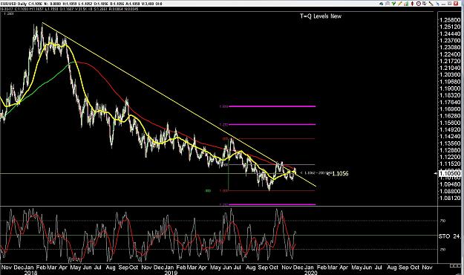464x275 pixels.
Task: Click the 'T=Q Levels New' label
Action: click(321, 16)
